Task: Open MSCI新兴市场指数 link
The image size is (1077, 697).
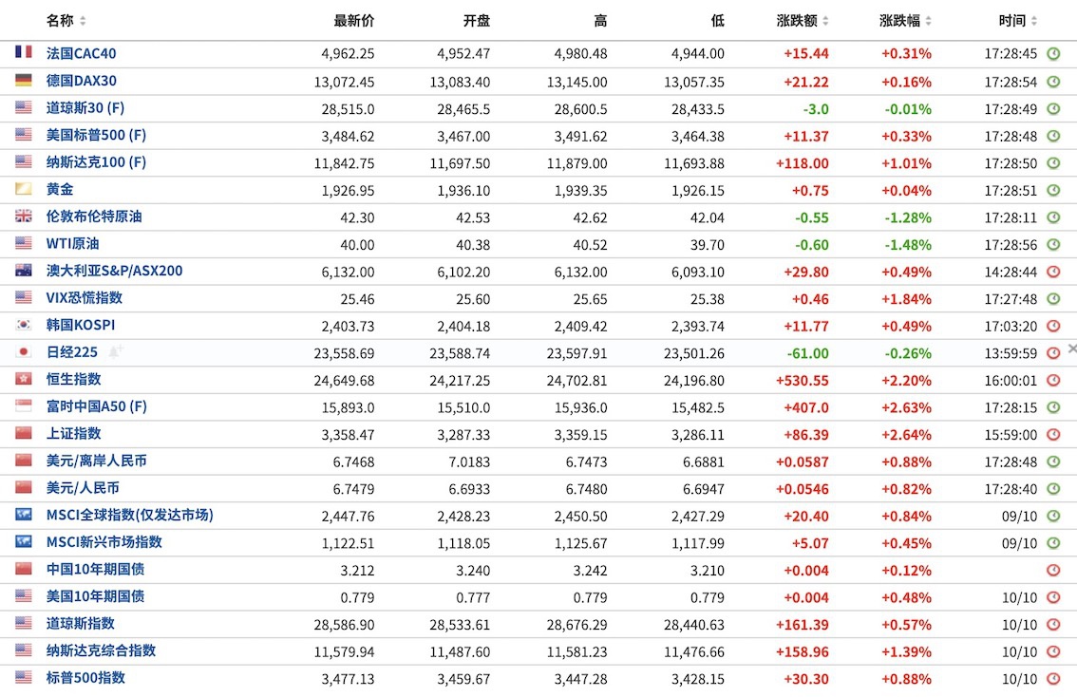Action: click(104, 542)
